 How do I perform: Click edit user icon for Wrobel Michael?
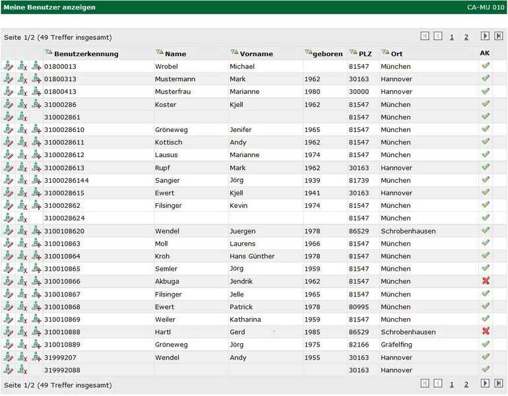tap(8, 66)
